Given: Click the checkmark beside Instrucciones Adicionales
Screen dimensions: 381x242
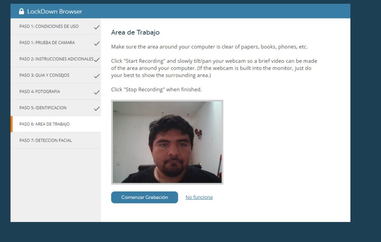Looking at the screenshot, I should point(97,59).
